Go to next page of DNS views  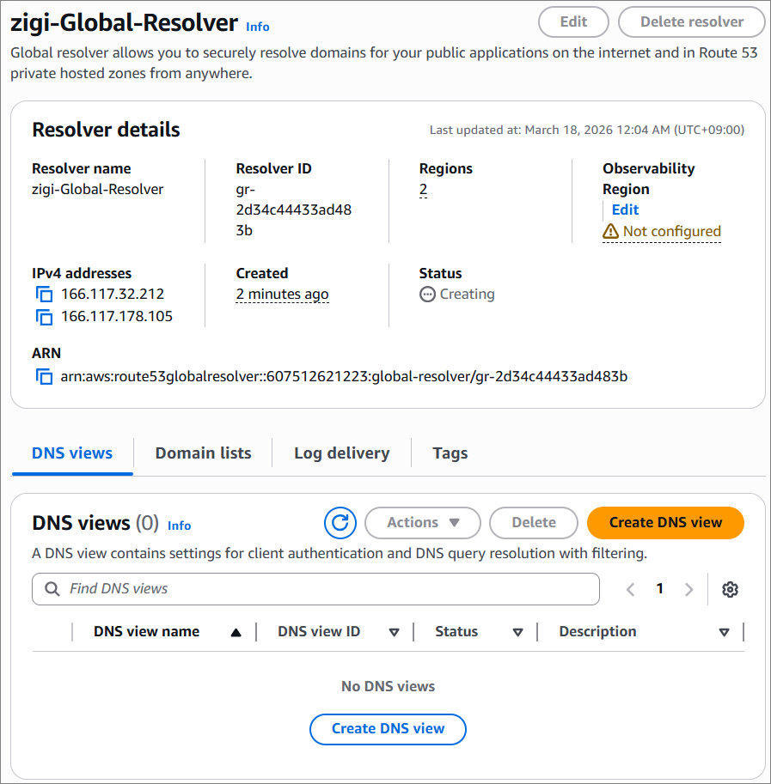pyautogui.click(x=689, y=589)
